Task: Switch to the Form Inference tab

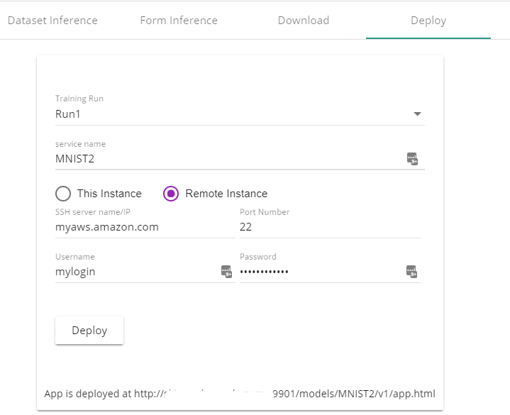Action: [179, 21]
